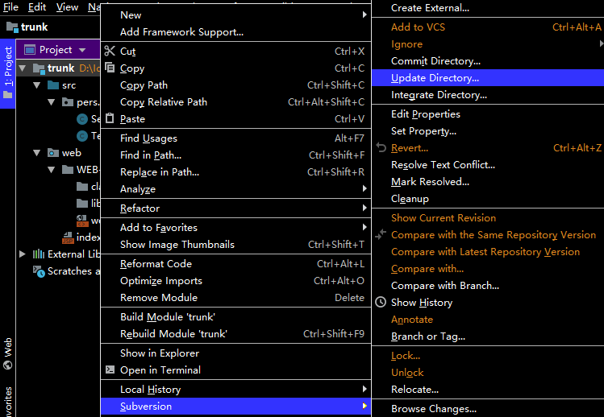Choose Relocate... option
Image resolution: width=604 pixels, height=417 pixels.
pos(488,390)
